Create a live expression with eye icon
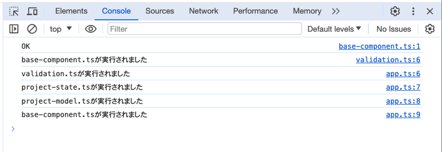 tap(91, 29)
